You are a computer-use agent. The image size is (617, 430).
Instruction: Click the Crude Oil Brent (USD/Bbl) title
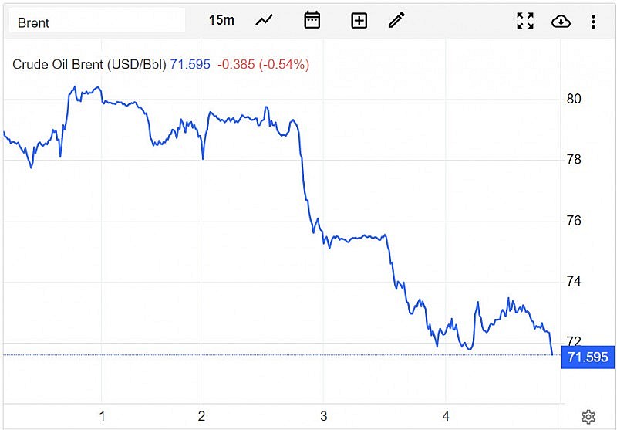pyautogui.click(x=89, y=64)
